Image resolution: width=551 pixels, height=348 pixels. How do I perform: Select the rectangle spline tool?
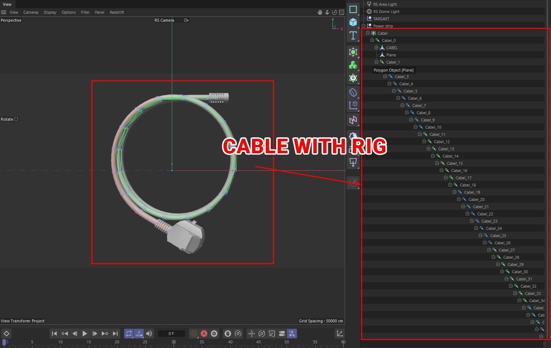tap(353, 9)
